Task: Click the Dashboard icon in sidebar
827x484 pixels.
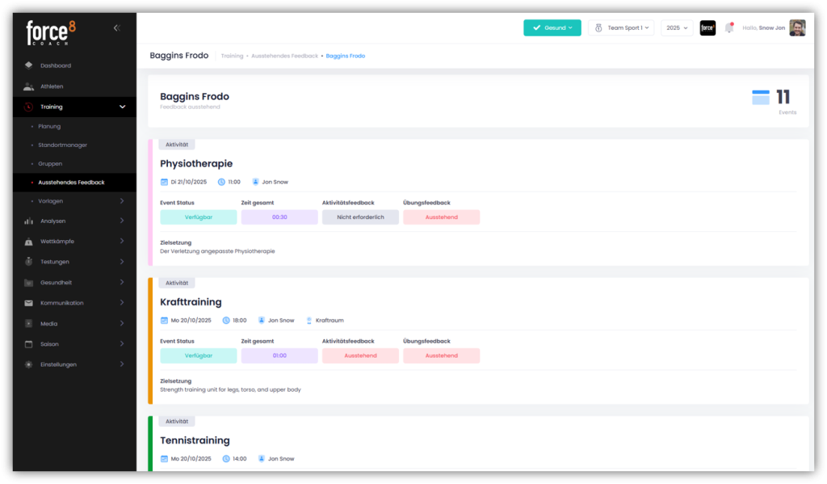Action: [29, 65]
